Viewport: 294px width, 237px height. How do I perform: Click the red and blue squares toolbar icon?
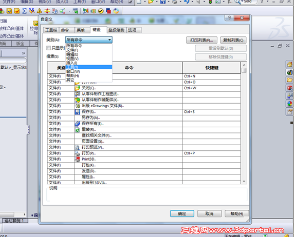[x=108, y=11]
